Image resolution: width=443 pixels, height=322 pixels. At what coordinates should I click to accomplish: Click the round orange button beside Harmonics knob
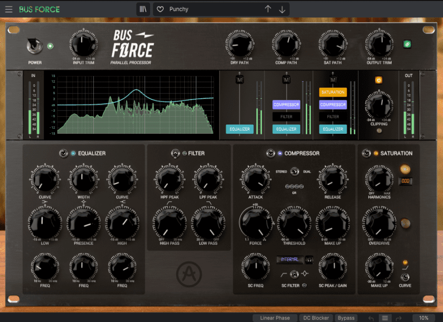405,169
